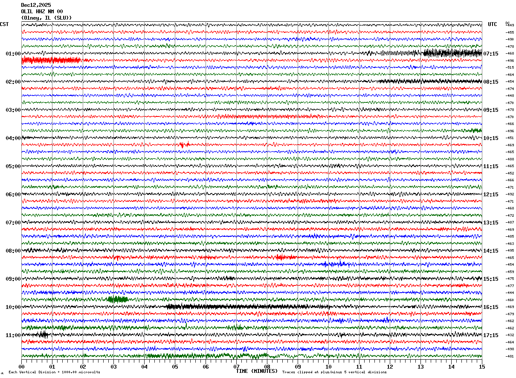
Task: Click the 07:15 UTC time label
Action: pyautogui.click(x=491, y=54)
